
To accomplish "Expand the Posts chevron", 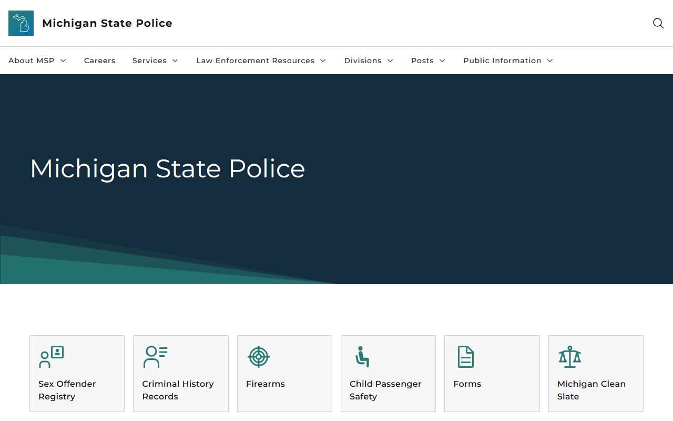I will click(442, 61).
